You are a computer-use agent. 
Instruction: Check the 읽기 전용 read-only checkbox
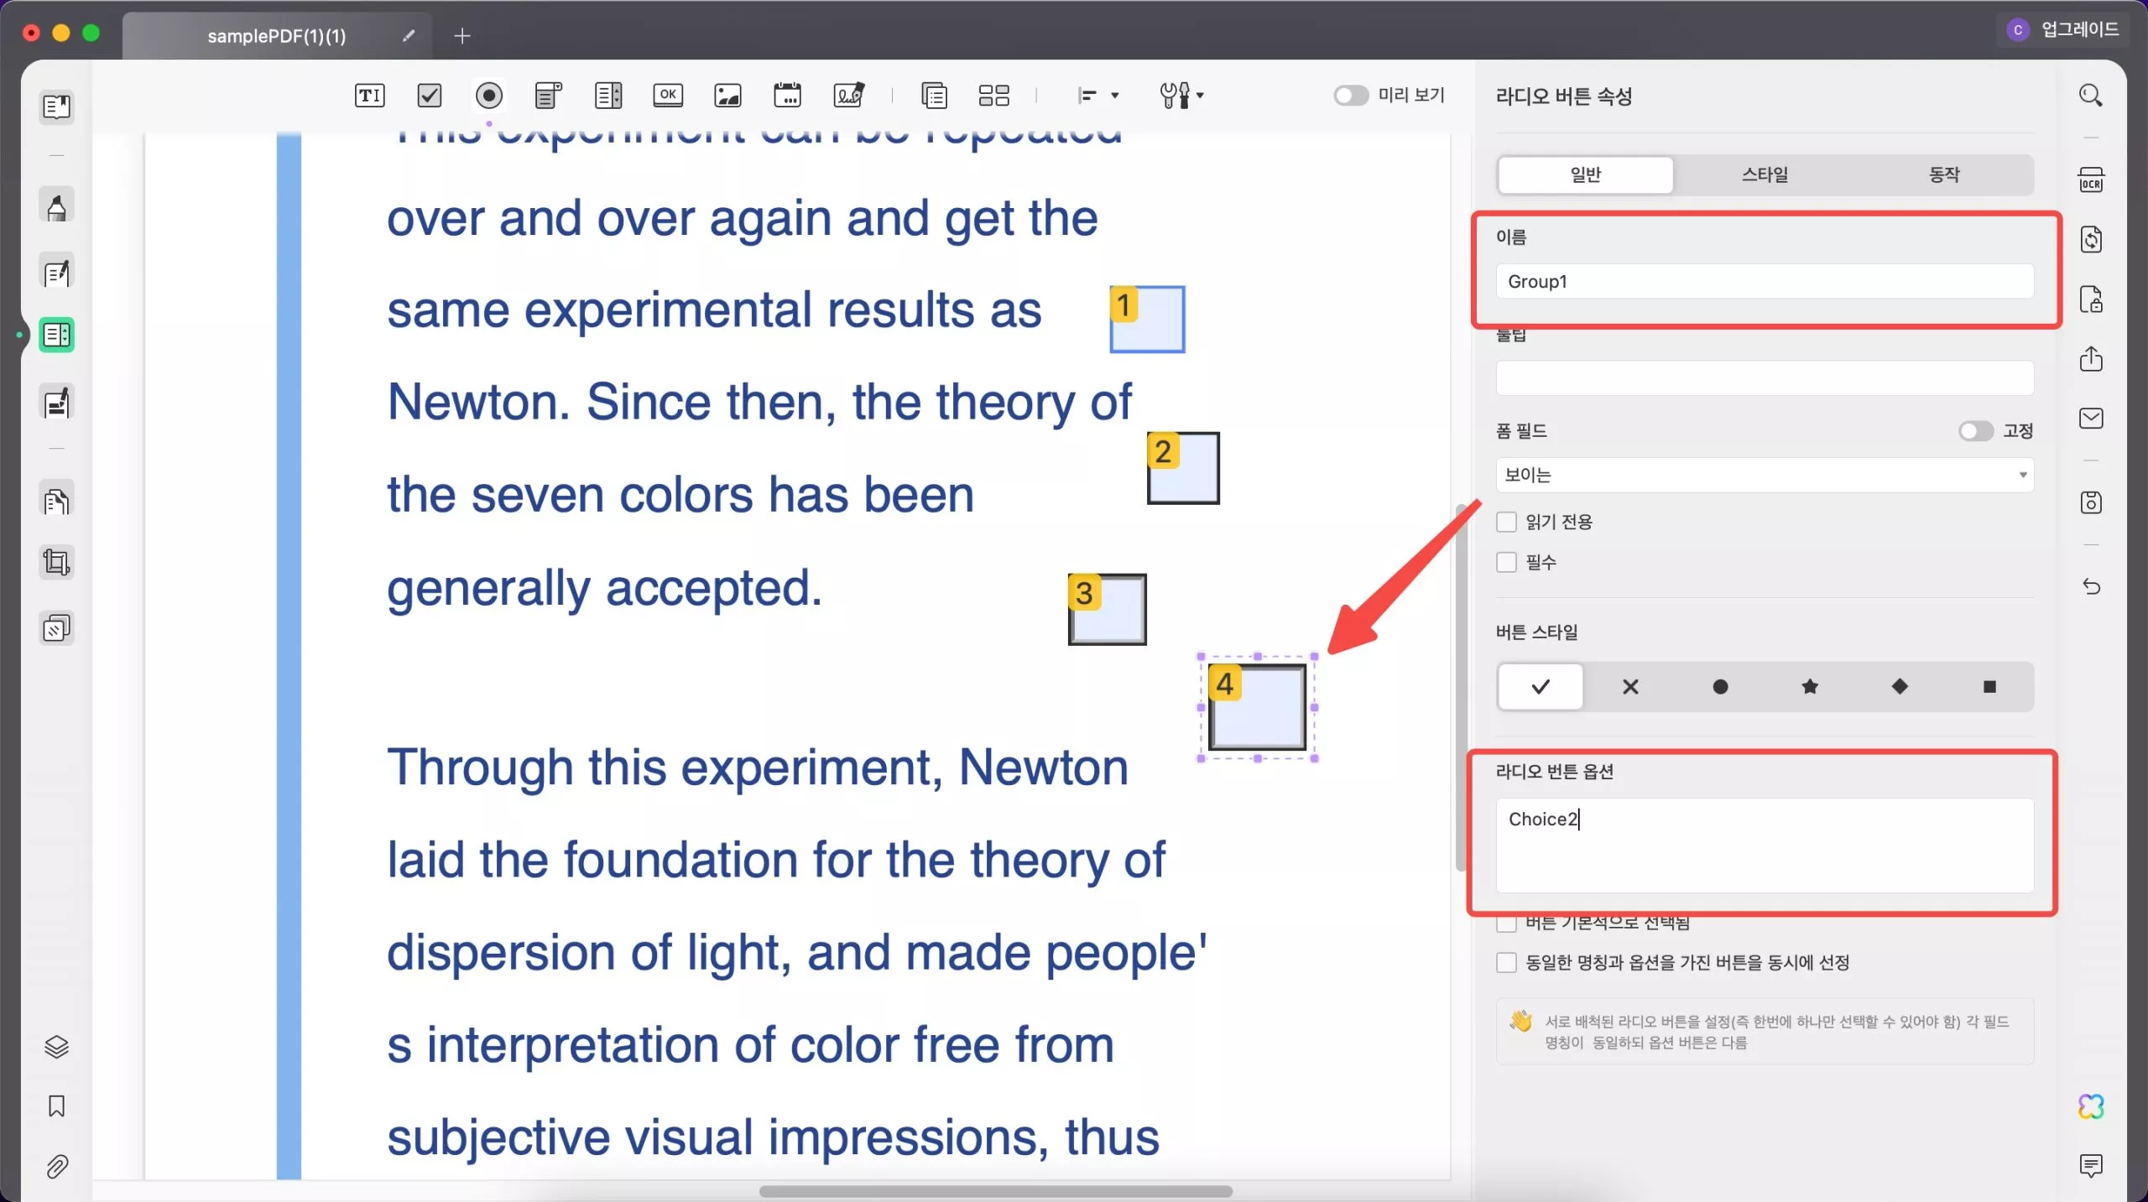(x=1506, y=522)
